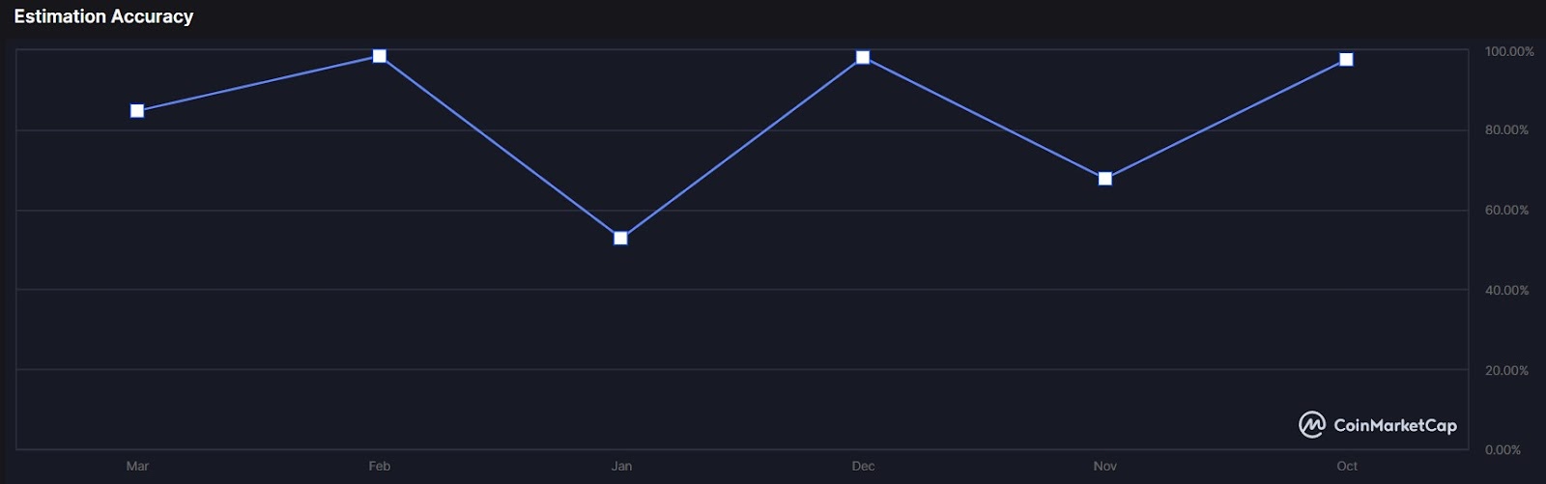Screen dimensions: 1546x484
Task: Click the CoinMarketCap watermark text
Action: 1394,425
